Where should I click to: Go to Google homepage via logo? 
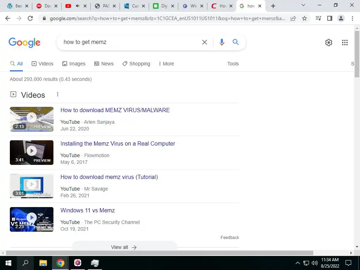25,43
